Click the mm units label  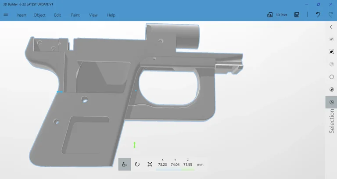[x=200, y=165]
